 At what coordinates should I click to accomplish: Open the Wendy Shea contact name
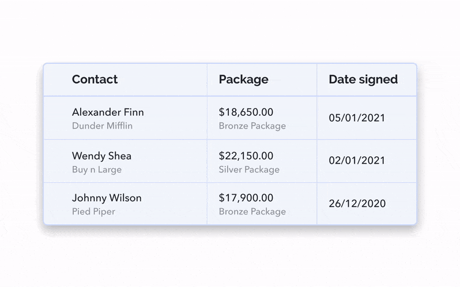[x=101, y=156]
